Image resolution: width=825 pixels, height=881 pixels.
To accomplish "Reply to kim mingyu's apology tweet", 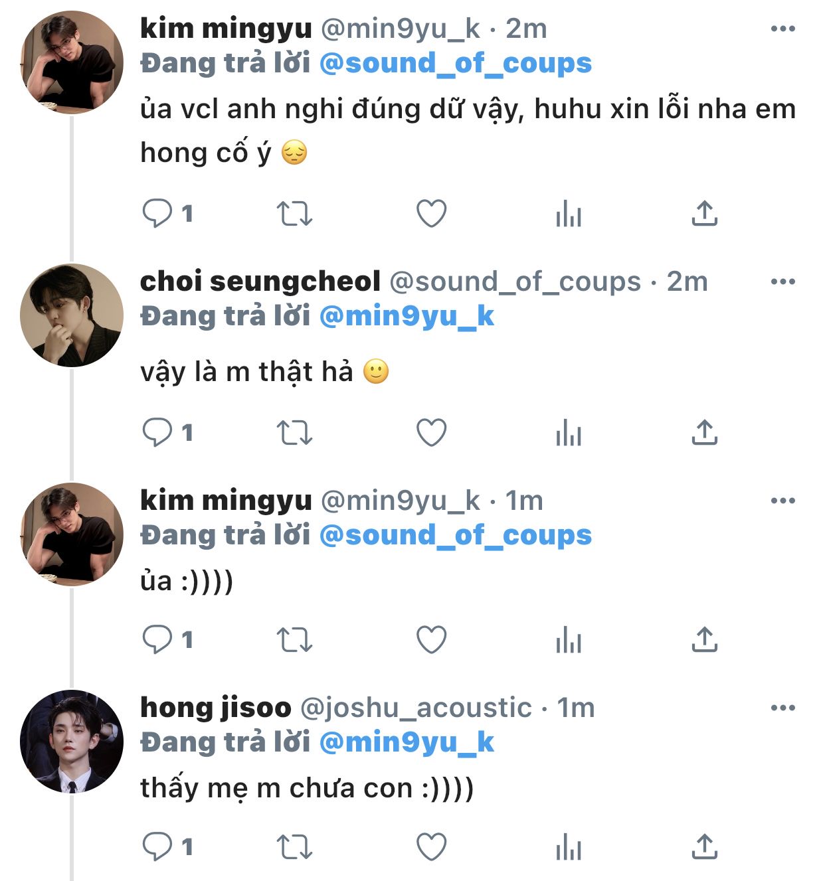I will click(157, 214).
